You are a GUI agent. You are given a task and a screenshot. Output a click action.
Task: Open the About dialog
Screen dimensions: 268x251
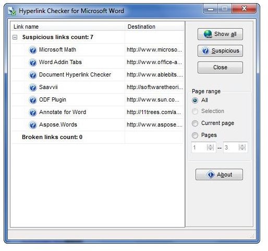click(x=219, y=174)
